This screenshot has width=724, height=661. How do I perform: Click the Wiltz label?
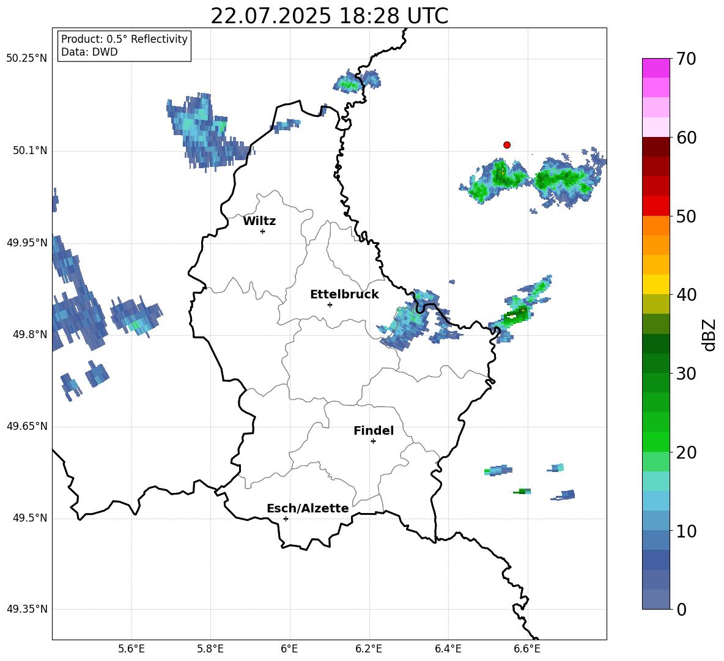click(x=259, y=221)
